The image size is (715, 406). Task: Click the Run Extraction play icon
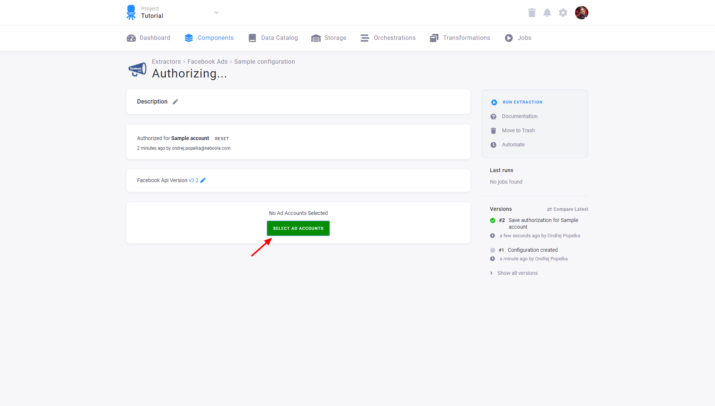[x=494, y=102]
